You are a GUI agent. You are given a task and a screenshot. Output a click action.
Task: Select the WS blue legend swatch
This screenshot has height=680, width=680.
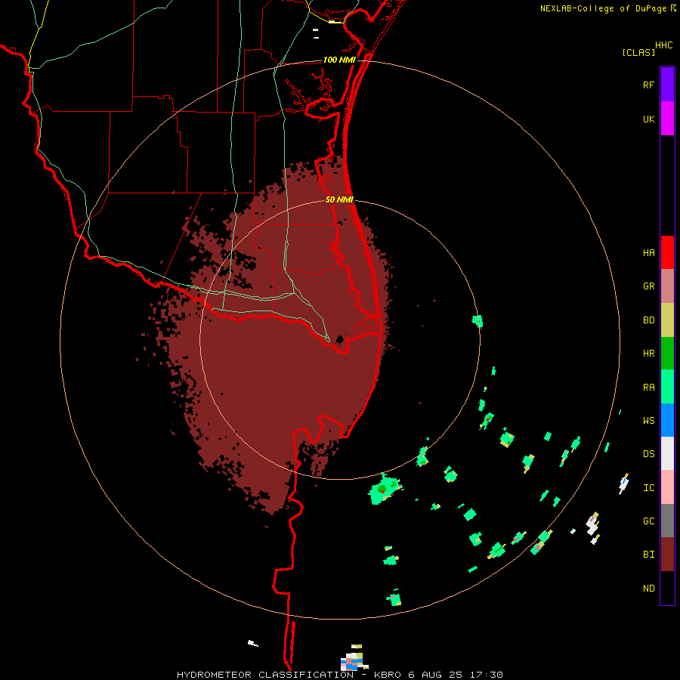[x=667, y=420]
